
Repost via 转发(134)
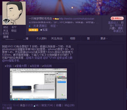point(47,105)
